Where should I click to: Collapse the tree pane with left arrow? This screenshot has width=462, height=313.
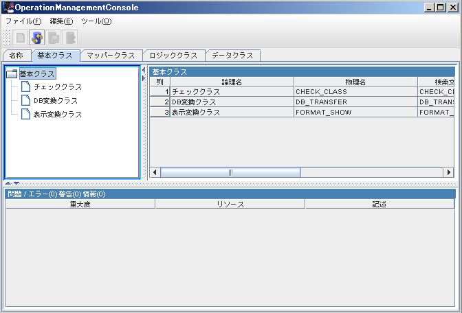coord(144,70)
